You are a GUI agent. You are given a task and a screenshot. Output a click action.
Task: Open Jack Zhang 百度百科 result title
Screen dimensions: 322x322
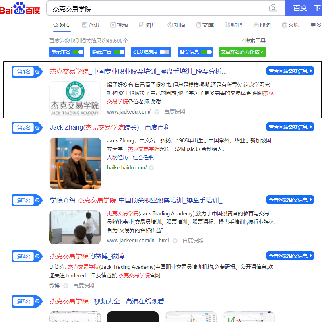[110, 128]
